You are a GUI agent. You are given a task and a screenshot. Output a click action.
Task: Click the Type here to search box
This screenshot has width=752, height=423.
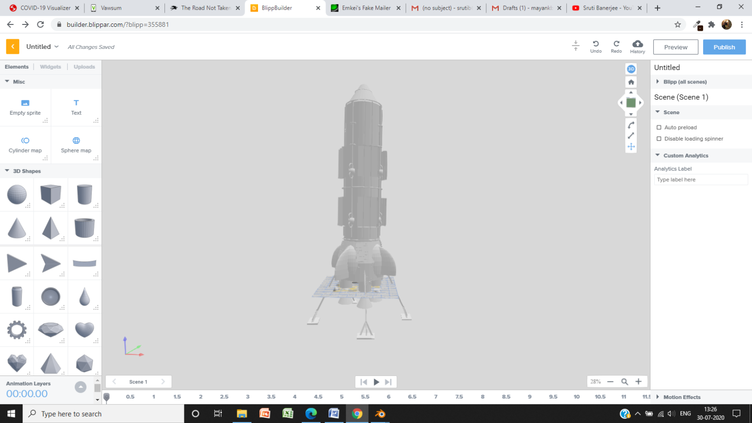103,413
